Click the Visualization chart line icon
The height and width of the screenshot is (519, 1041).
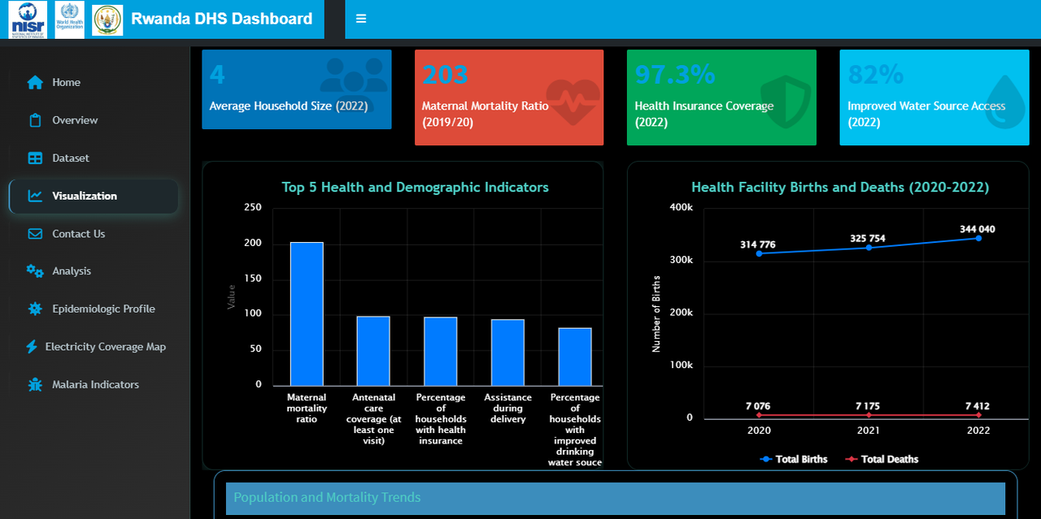pyautogui.click(x=35, y=196)
